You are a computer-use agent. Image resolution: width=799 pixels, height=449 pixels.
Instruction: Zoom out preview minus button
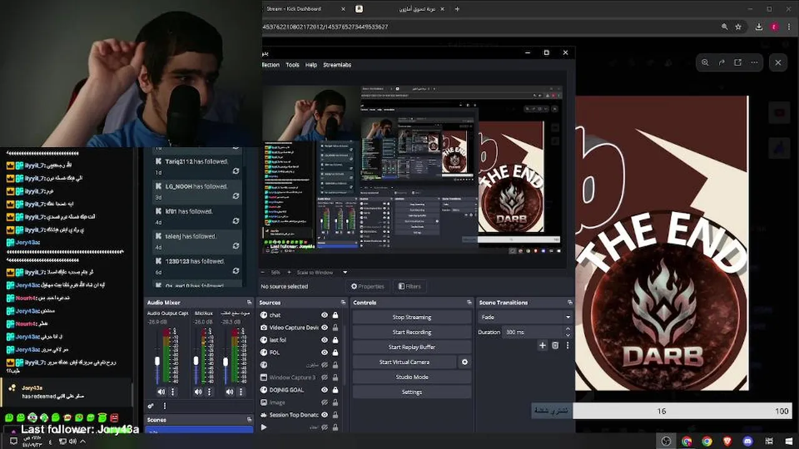(x=263, y=273)
